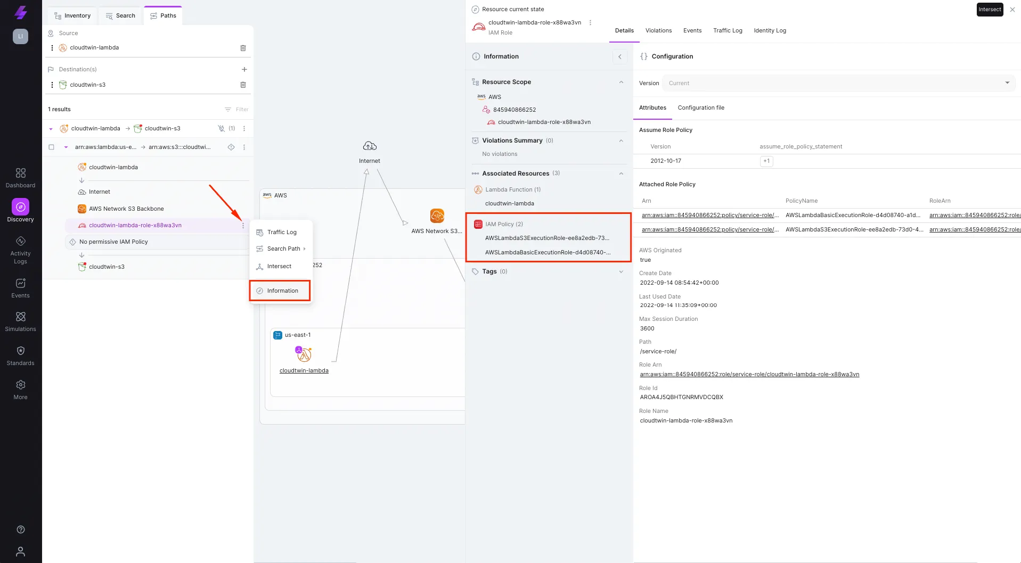Viewport: 1021px width, 563px height.
Task: Select cloudtwin-lambda-role-x88wa3vn in path list
Action: [135, 225]
